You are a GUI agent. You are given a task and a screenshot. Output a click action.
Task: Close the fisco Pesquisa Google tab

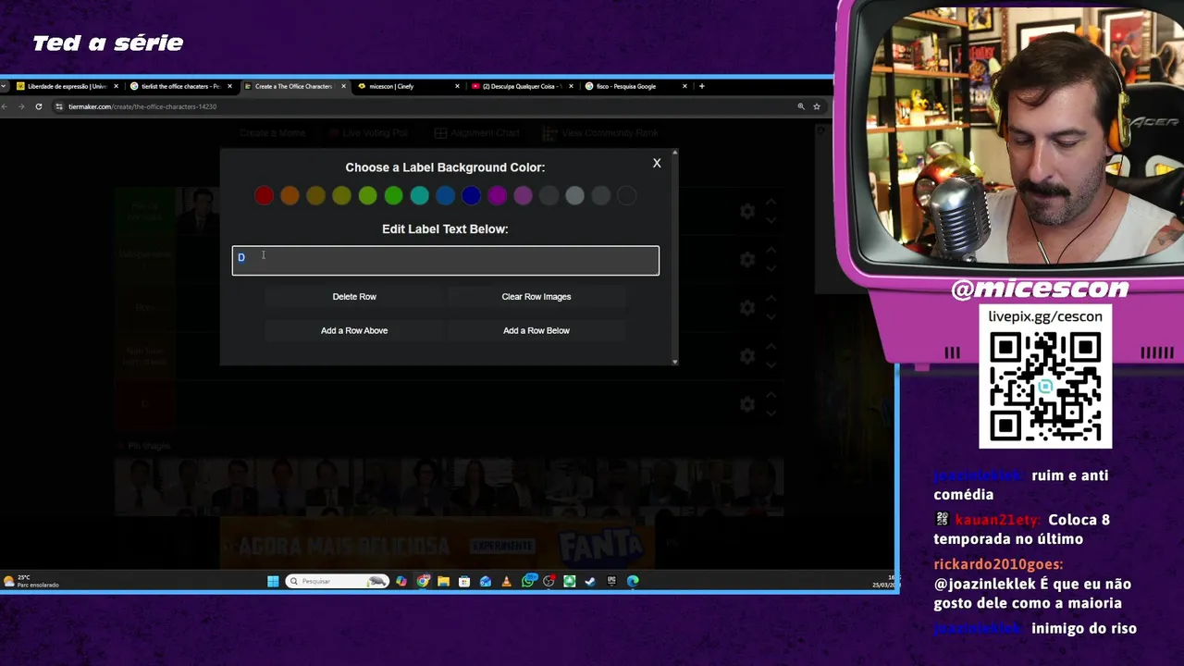click(x=684, y=86)
